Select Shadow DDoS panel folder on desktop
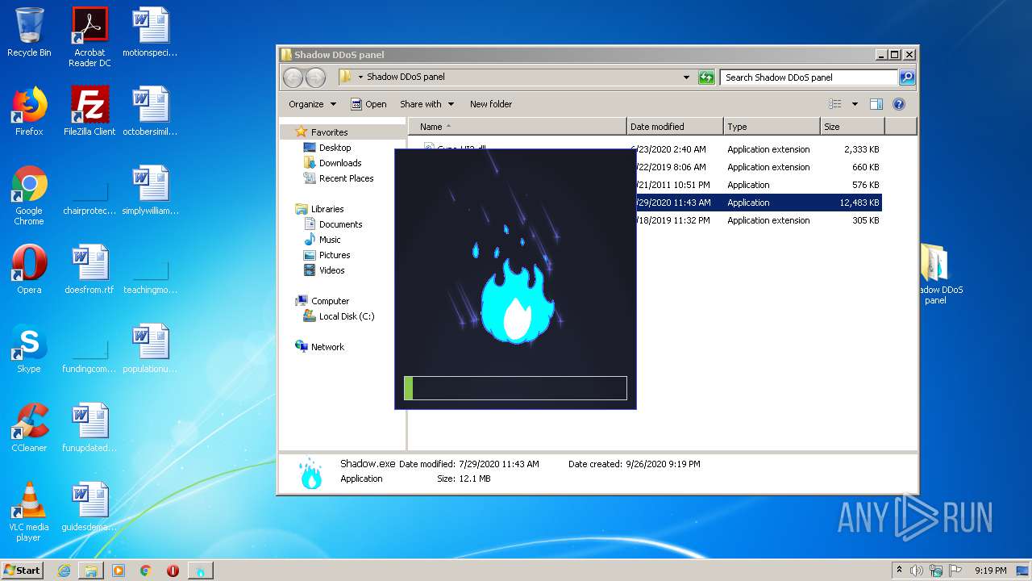 click(x=935, y=274)
